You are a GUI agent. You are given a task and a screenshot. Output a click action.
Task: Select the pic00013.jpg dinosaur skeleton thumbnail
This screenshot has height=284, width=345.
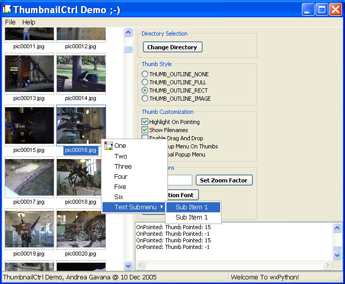click(29, 74)
